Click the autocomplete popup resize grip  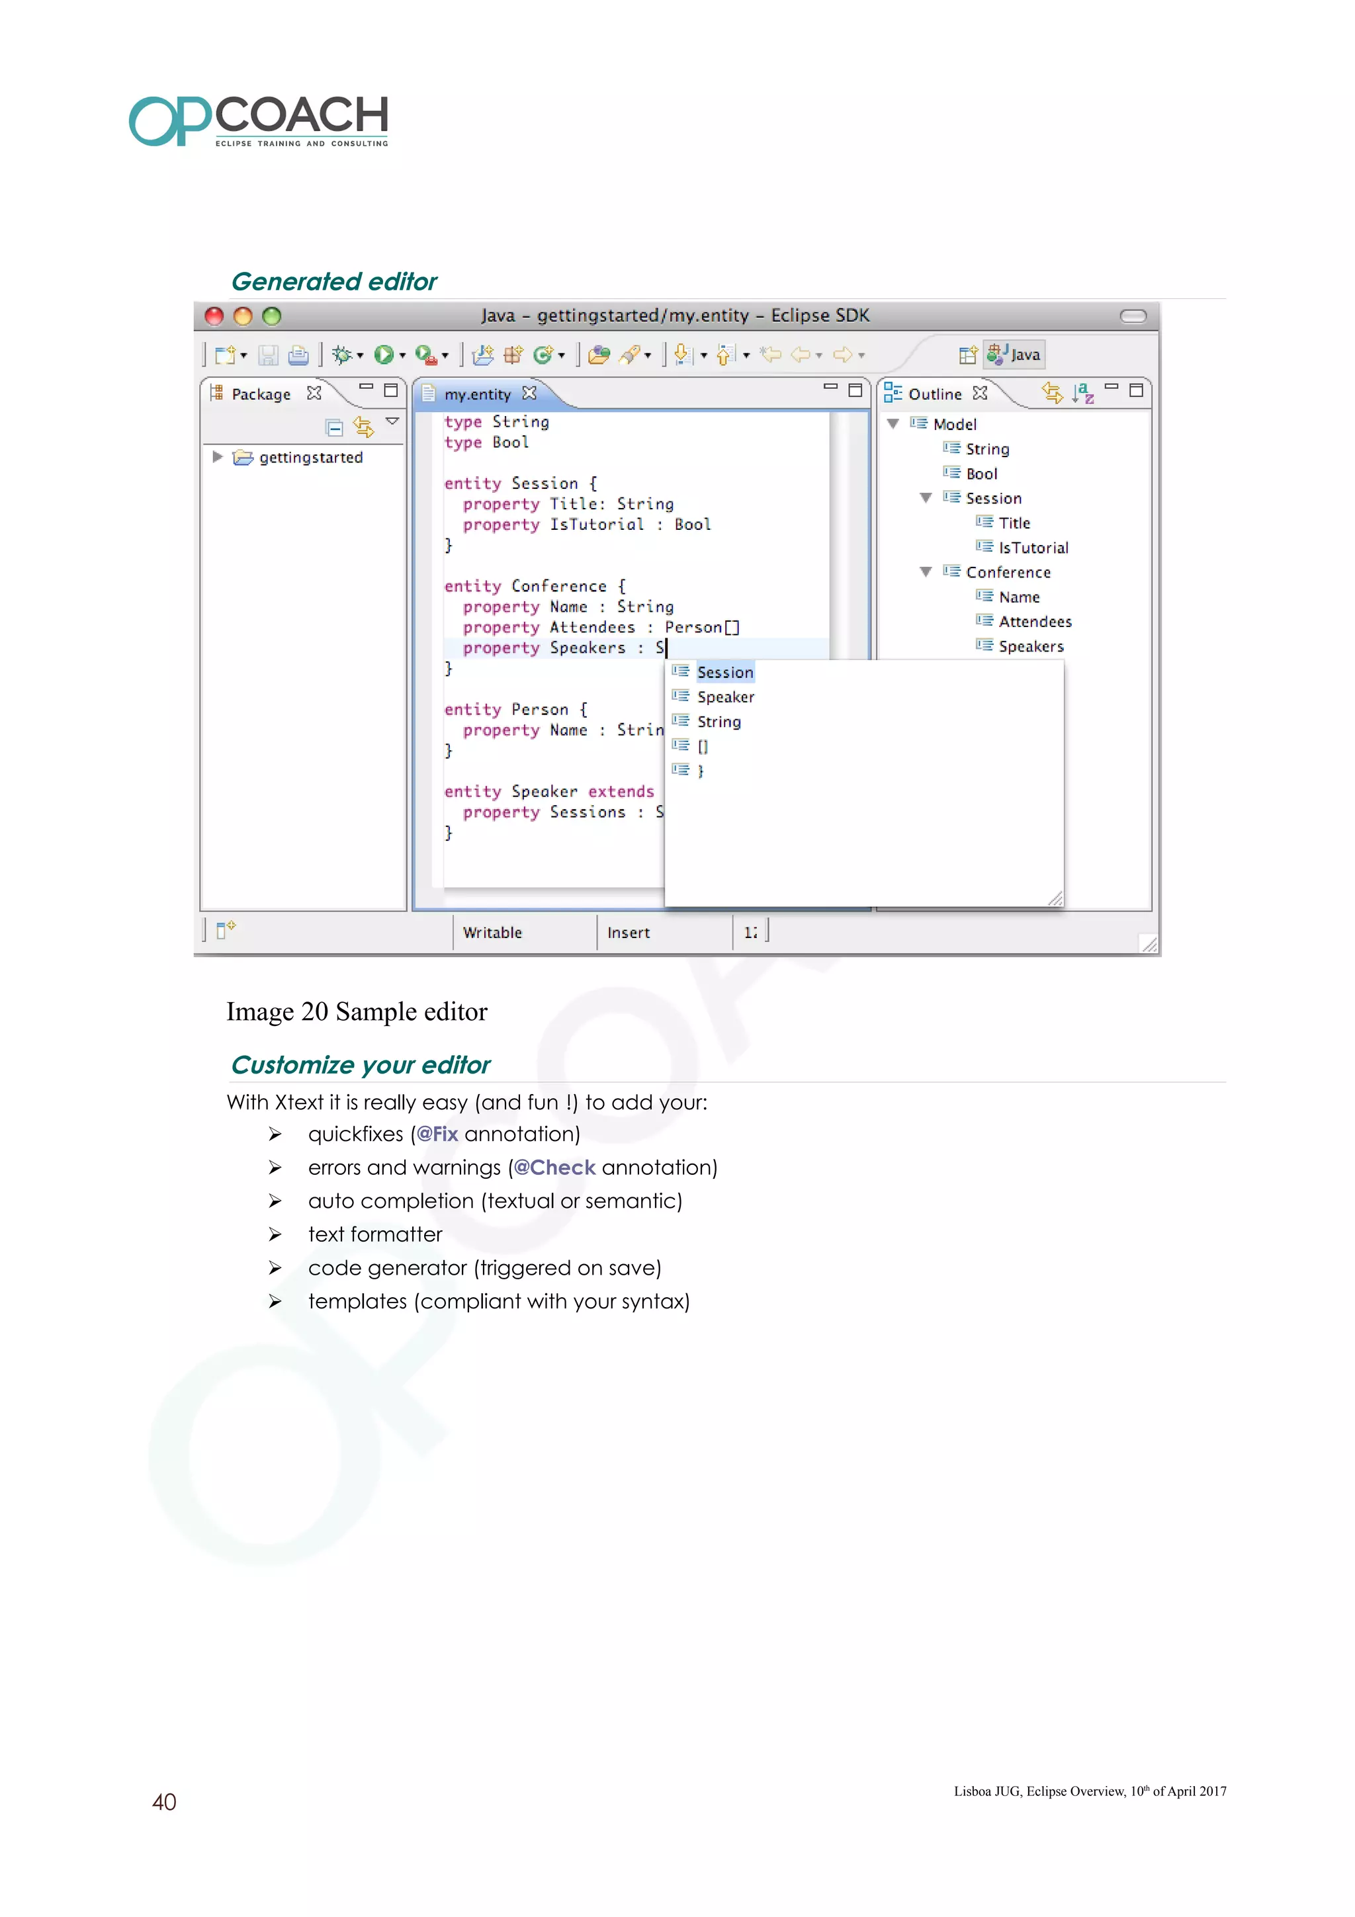coord(1055,898)
